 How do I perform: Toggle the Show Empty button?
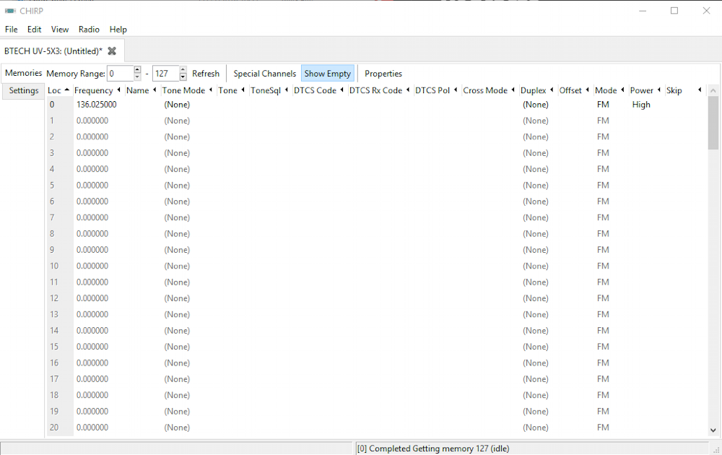click(x=327, y=74)
